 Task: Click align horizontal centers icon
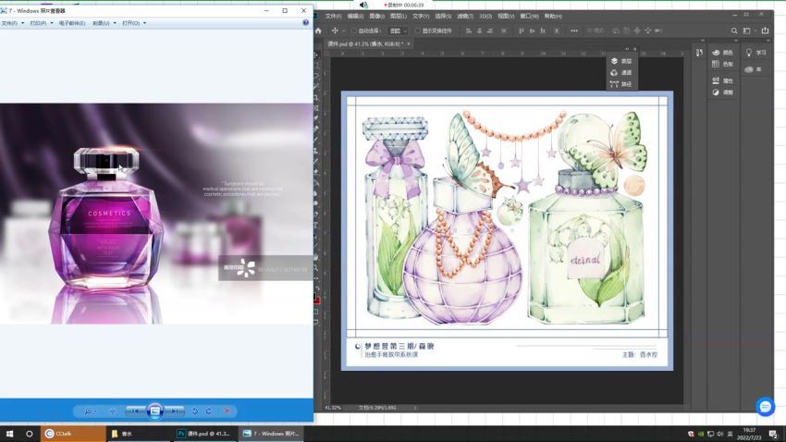(479, 31)
